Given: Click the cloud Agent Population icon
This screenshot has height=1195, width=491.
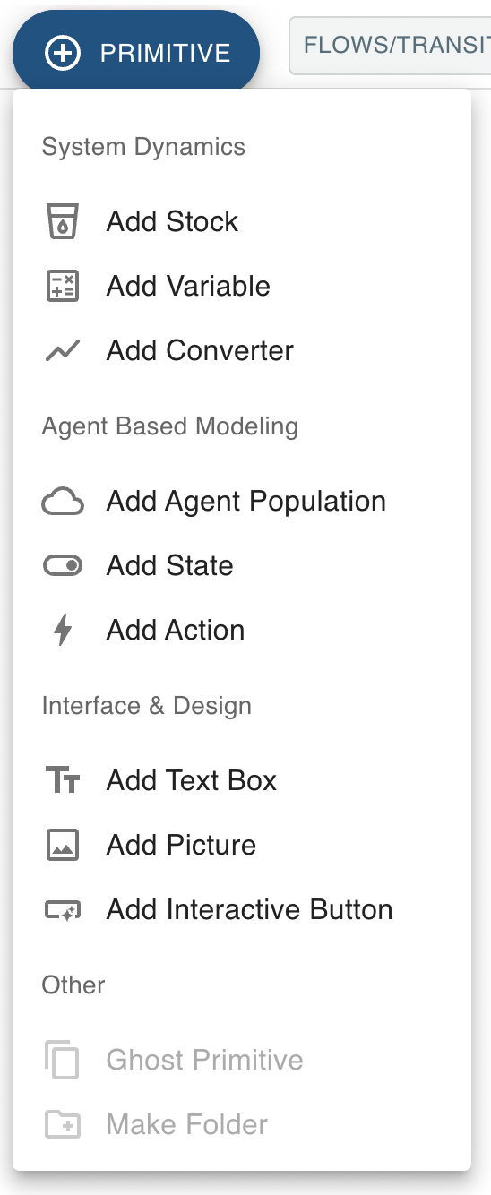Looking at the screenshot, I should (63, 502).
